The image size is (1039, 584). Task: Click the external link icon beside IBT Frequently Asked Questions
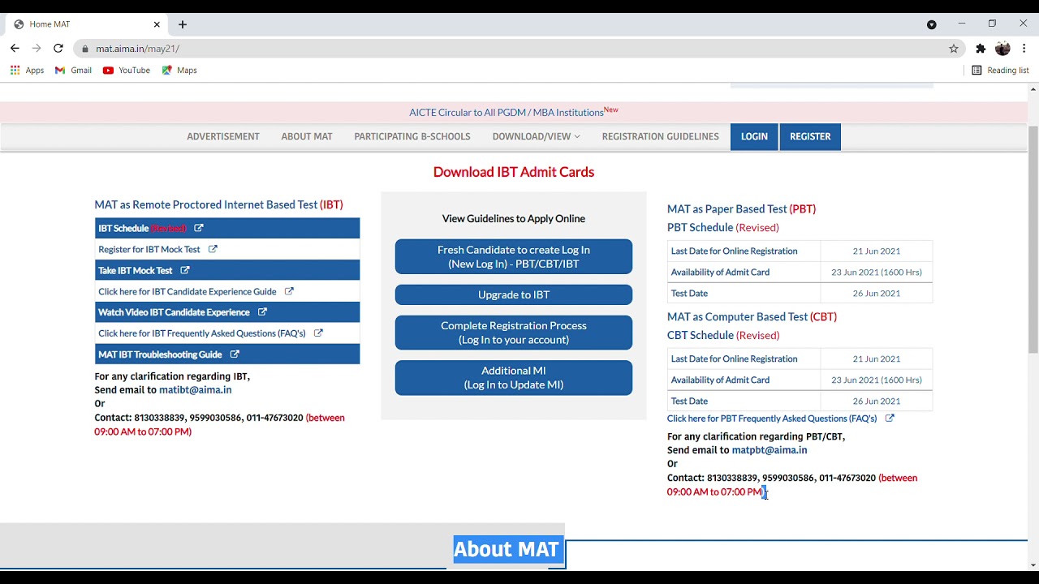pos(318,333)
